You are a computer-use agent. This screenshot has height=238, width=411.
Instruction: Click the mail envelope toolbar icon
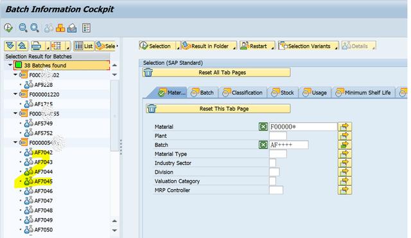(72, 28)
